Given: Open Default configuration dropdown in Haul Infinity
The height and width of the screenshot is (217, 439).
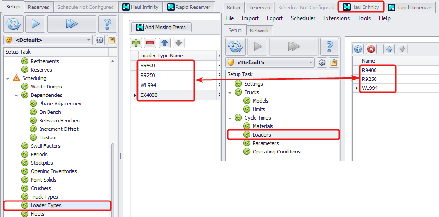Looking at the screenshot, I should [x=270, y=63].
